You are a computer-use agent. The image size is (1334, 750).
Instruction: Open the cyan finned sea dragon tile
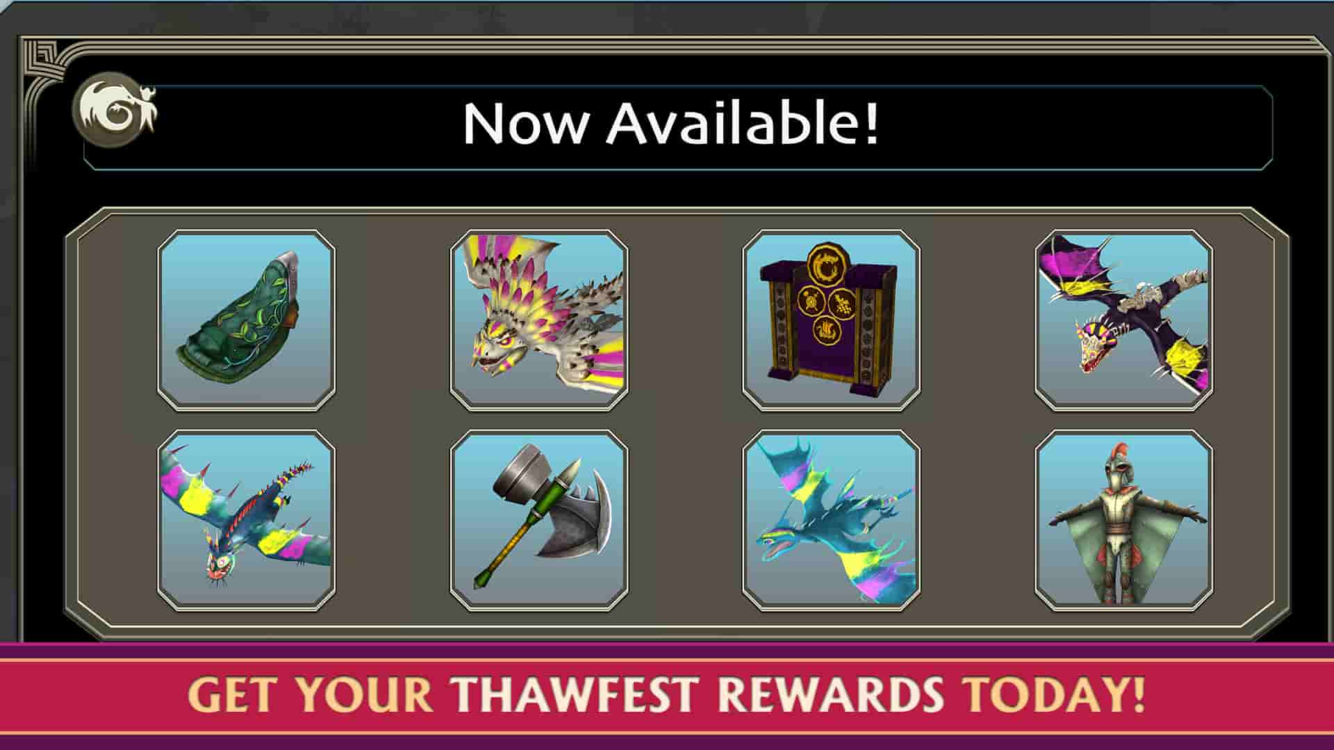pos(832,520)
